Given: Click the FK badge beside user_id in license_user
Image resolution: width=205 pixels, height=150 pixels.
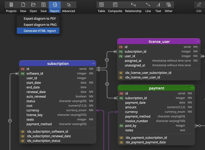Looking at the screenshot, I should coord(121,56).
